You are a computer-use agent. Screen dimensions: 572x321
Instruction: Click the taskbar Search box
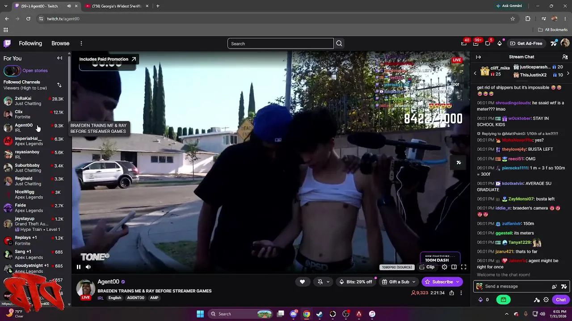click(241, 314)
